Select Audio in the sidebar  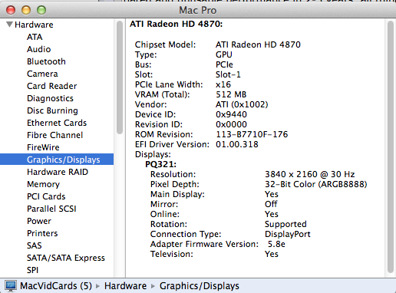tap(39, 49)
